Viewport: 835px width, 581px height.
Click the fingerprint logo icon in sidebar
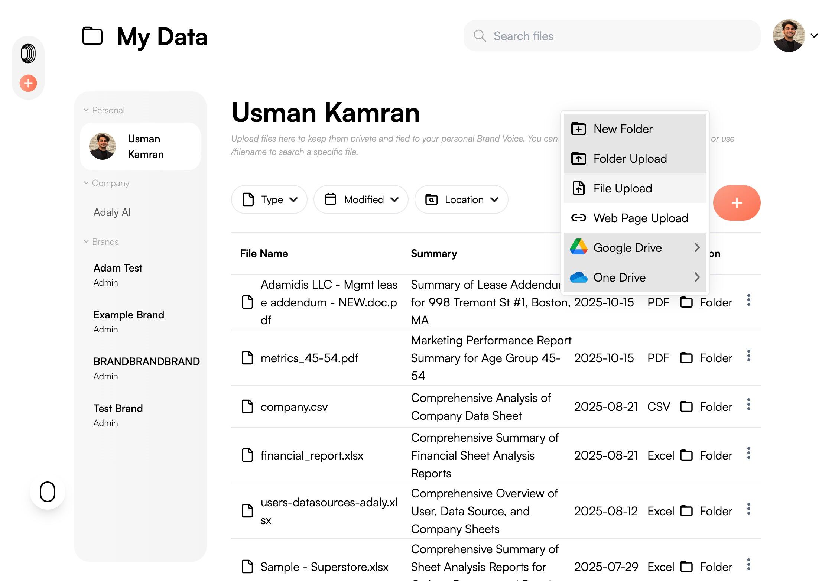(x=28, y=53)
